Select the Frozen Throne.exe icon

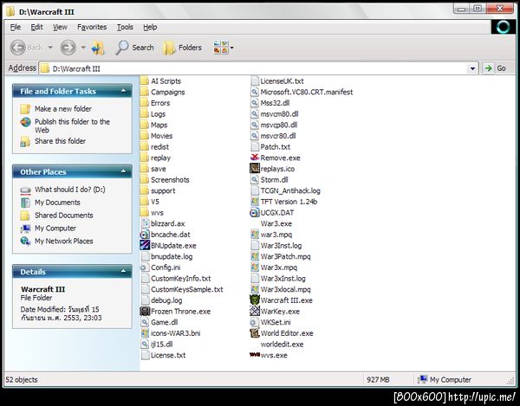145,311
